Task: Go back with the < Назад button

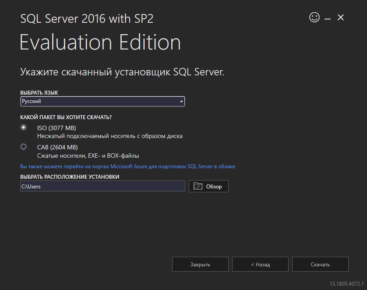Action: pyautogui.click(x=260, y=264)
